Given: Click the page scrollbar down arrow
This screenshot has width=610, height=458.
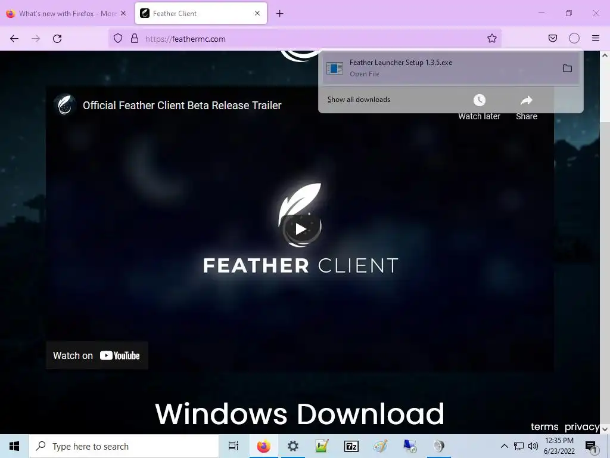Looking at the screenshot, I should pos(605,429).
